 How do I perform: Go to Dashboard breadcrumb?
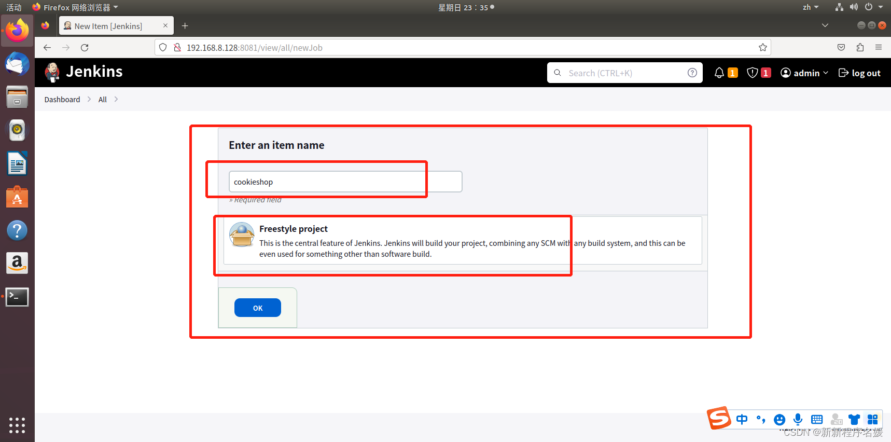(62, 100)
